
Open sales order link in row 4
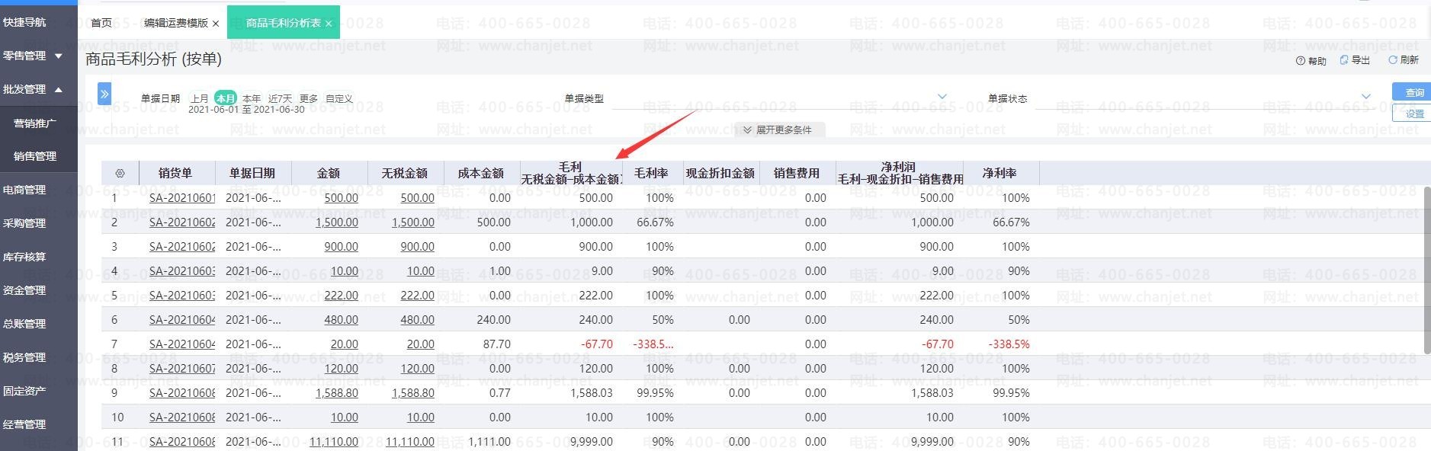coord(182,271)
